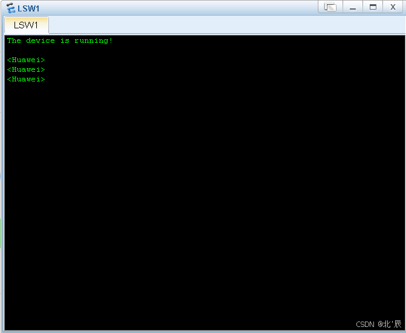Viewport: 406px width, 333px height.
Task: Click the LSW1 app icon in title bar
Action: click(x=11, y=8)
